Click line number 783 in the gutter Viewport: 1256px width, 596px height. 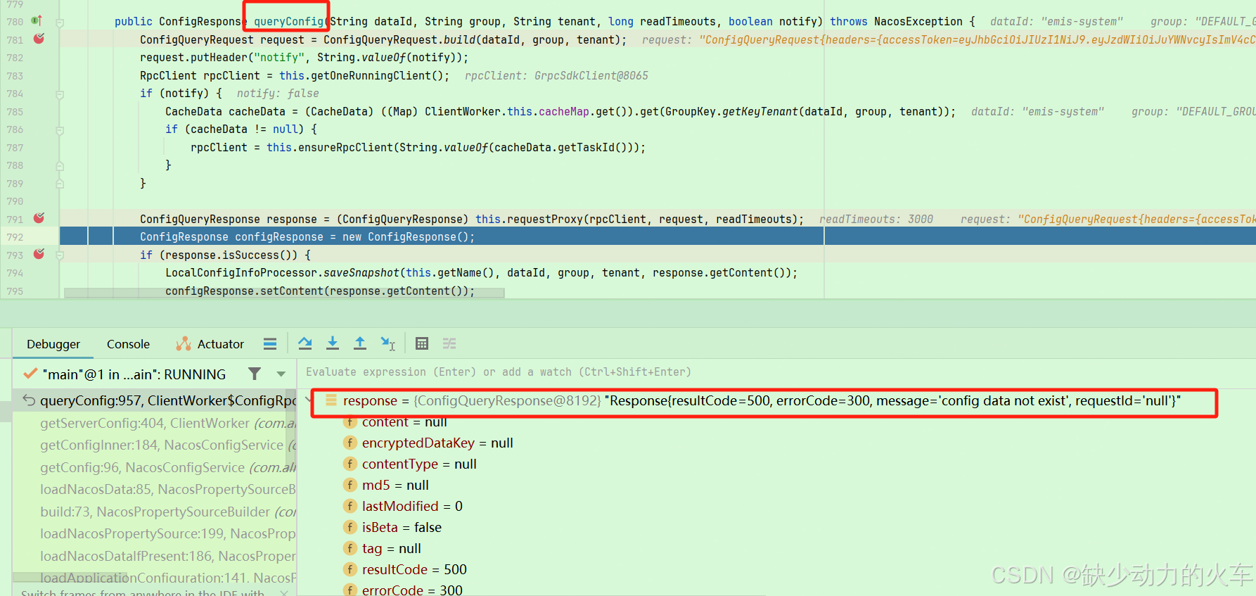click(x=15, y=75)
